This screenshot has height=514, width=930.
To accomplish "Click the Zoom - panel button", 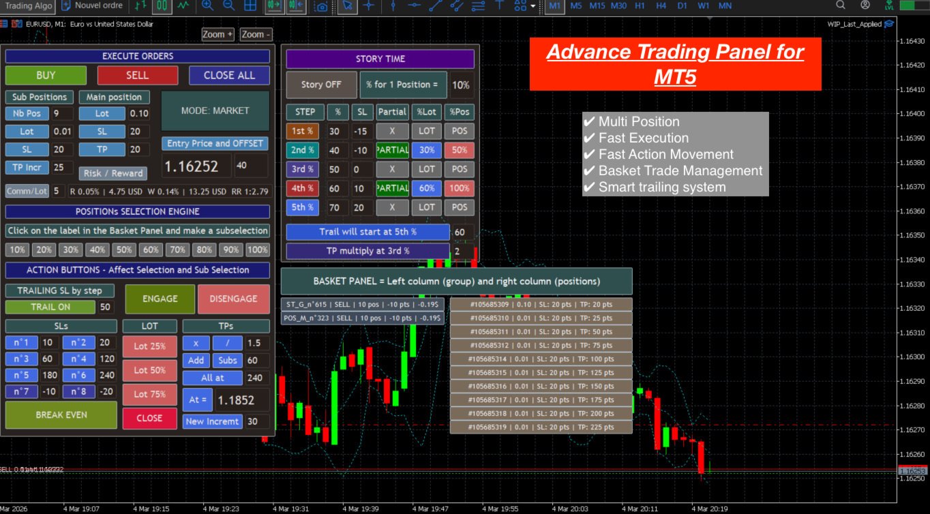I will click(x=256, y=34).
